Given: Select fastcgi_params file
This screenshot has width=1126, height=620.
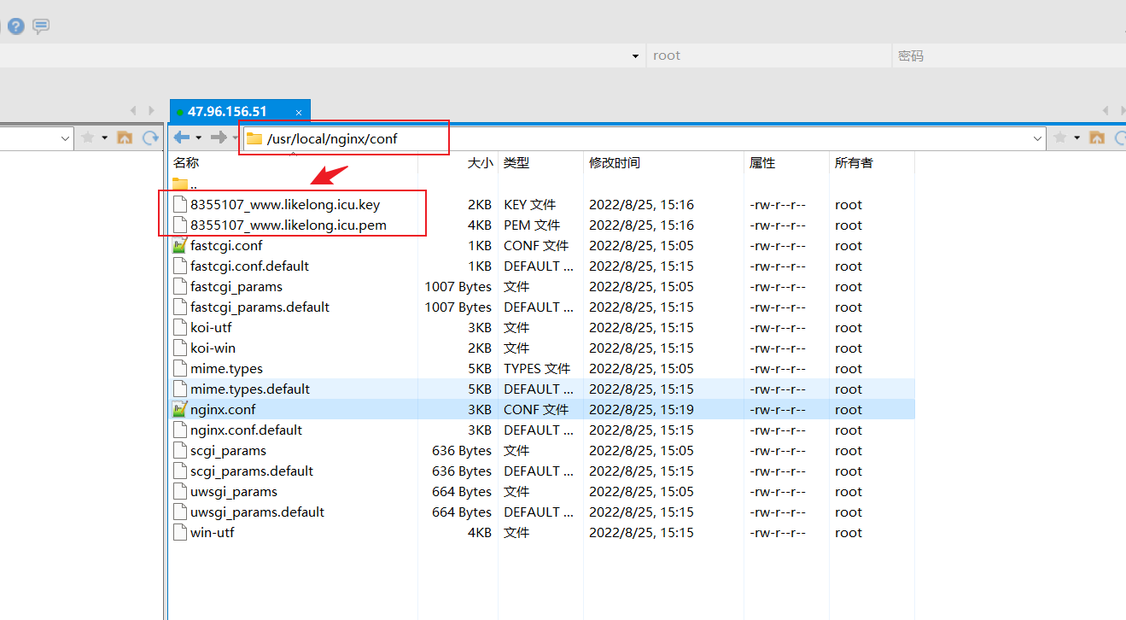Looking at the screenshot, I should point(236,286).
